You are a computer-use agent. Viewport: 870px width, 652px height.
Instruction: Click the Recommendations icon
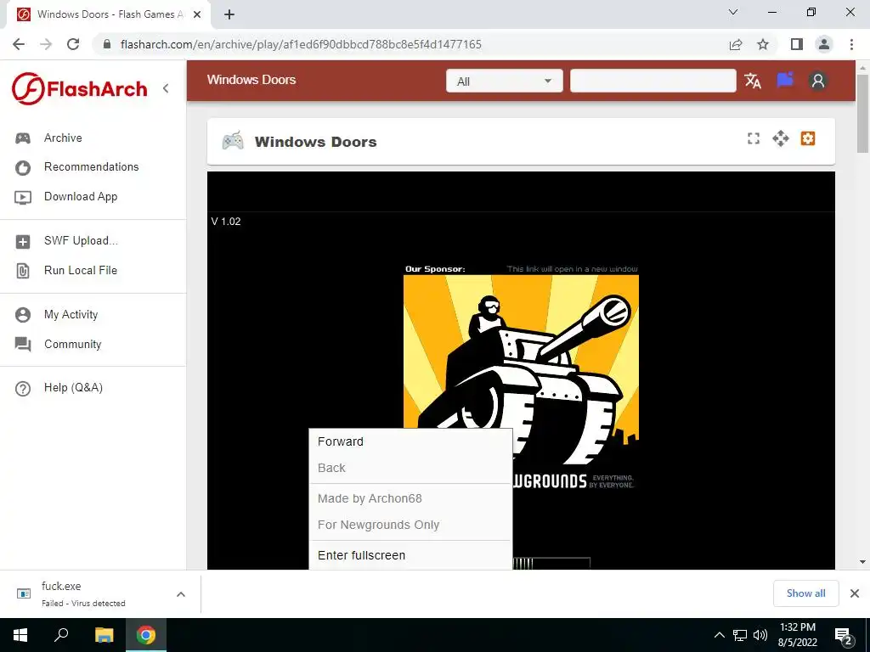click(x=23, y=167)
